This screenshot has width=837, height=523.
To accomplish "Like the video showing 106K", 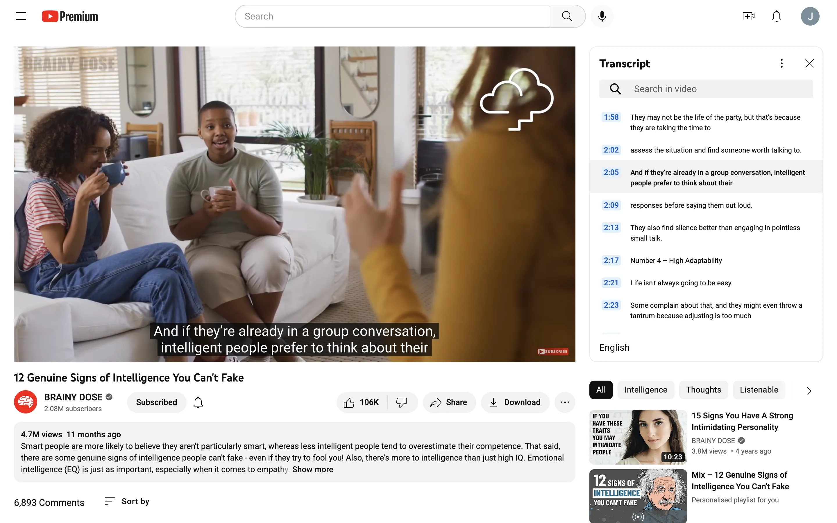I will tap(362, 402).
